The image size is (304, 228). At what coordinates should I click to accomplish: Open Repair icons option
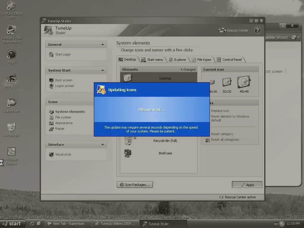pos(57,129)
